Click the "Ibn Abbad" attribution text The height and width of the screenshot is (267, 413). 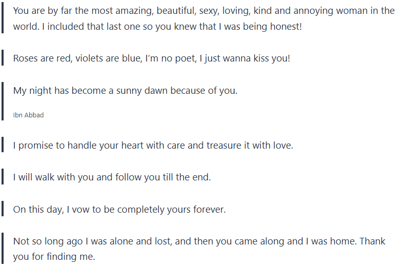point(28,115)
